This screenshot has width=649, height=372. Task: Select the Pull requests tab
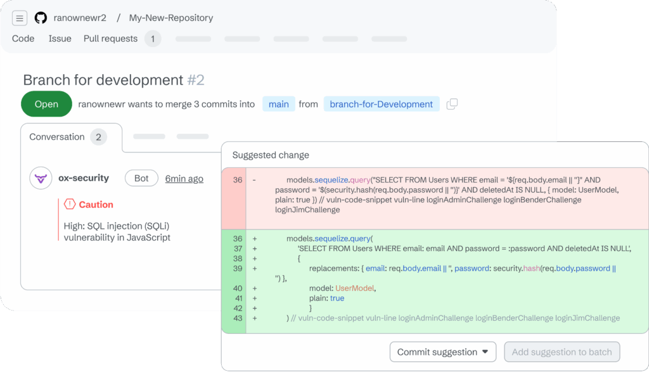tap(110, 39)
